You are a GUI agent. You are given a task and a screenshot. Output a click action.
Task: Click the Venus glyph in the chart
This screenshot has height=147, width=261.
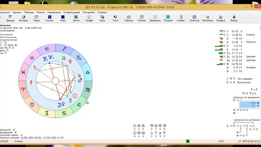(63, 105)
